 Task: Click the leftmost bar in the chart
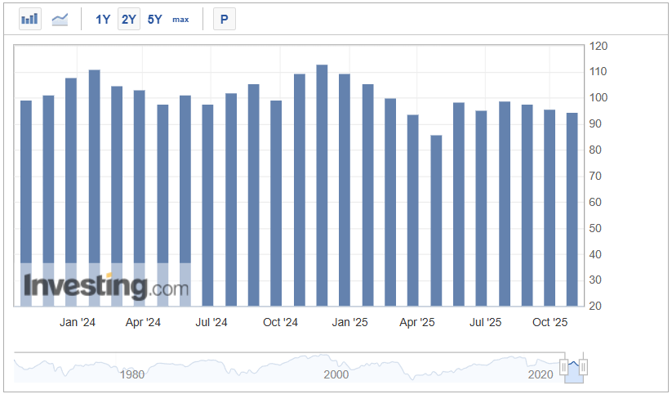[x=25, y=204]
